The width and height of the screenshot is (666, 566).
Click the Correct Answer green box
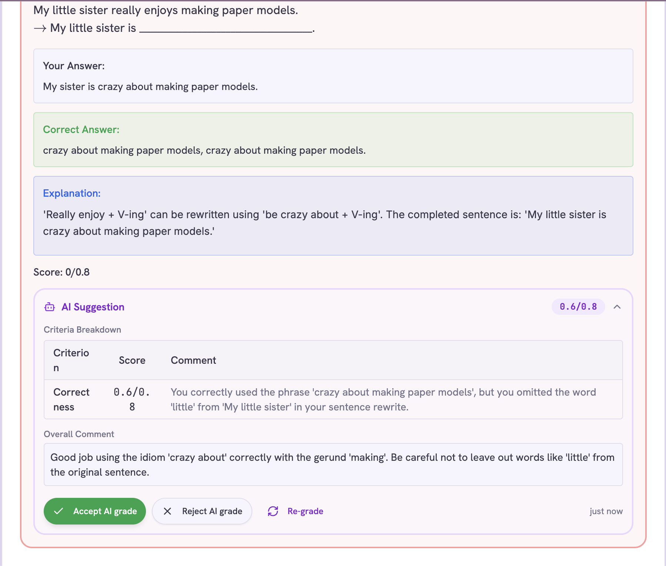pyautogui.click(x=333, y=140)
